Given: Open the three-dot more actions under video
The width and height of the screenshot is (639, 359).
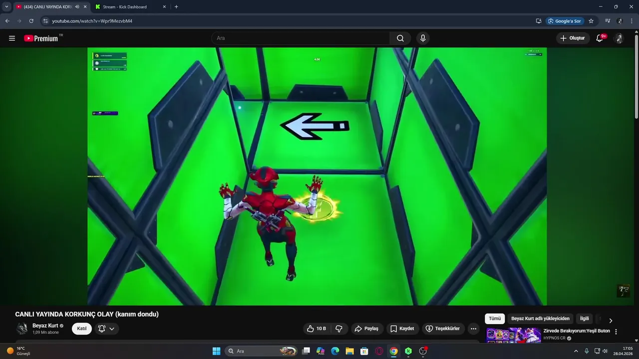Looking at the screenshot, I should [x=473, y=329].
